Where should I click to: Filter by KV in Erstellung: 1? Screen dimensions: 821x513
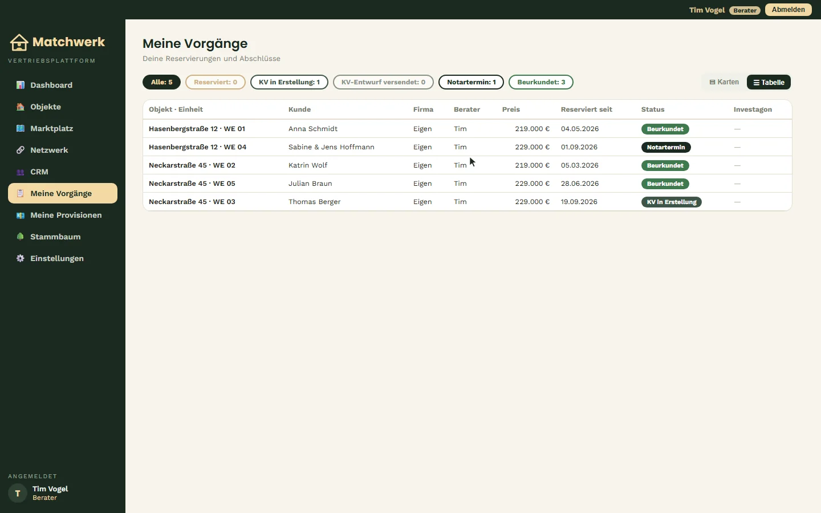(x=289, y=82)
